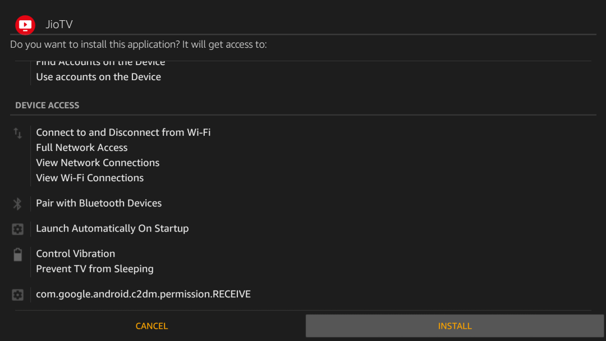
Task: Select 'View Wi-Fi Connections' permission
Action: coord(90,178)
